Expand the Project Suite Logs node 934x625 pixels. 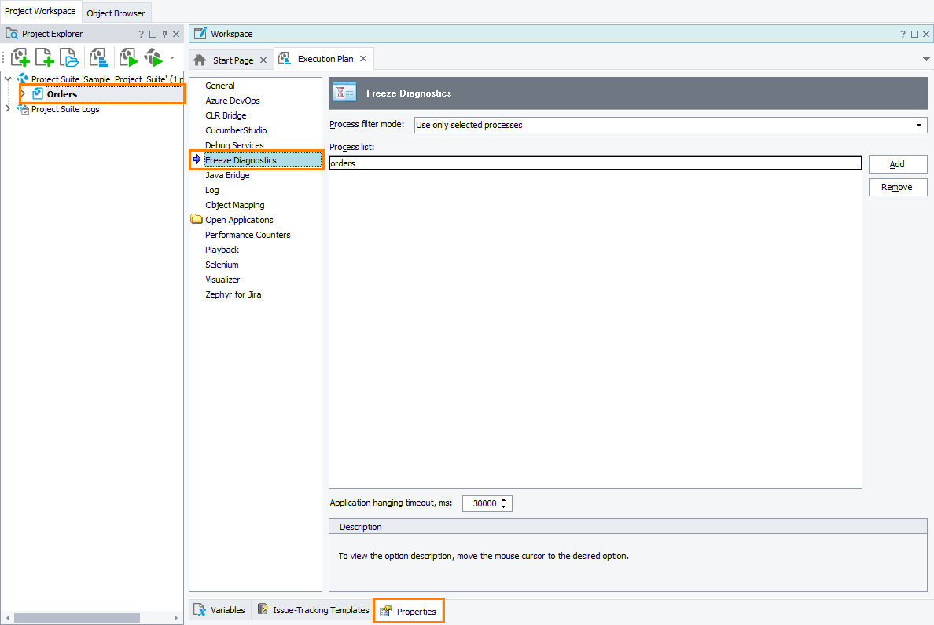tap(8, 109)
